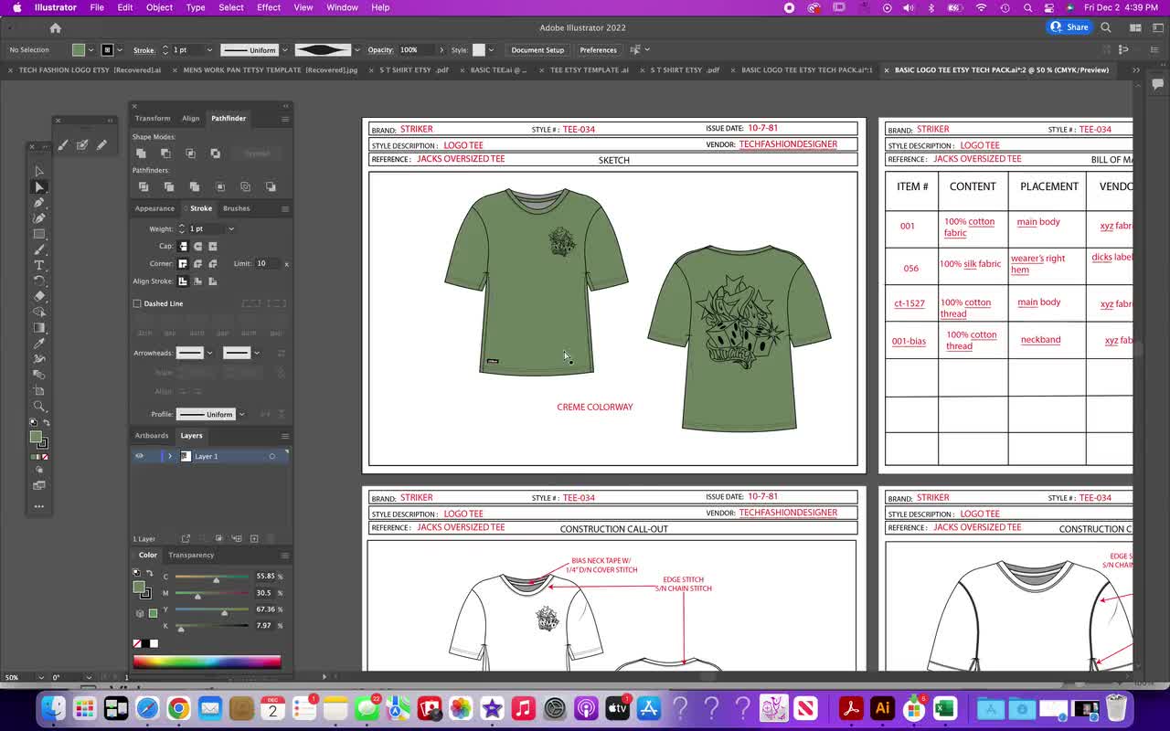Select Round Cap stroke option

coord(197,246)
